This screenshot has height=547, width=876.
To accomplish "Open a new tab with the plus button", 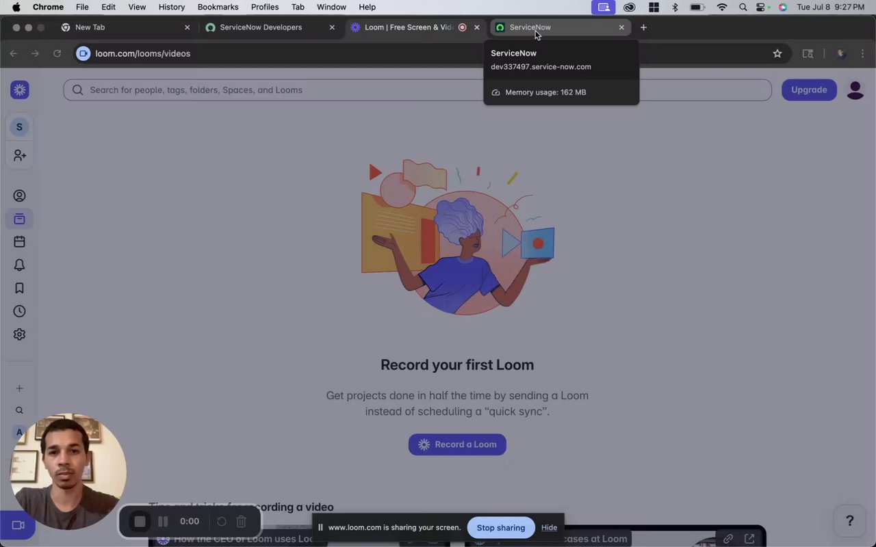I will 643,27.
